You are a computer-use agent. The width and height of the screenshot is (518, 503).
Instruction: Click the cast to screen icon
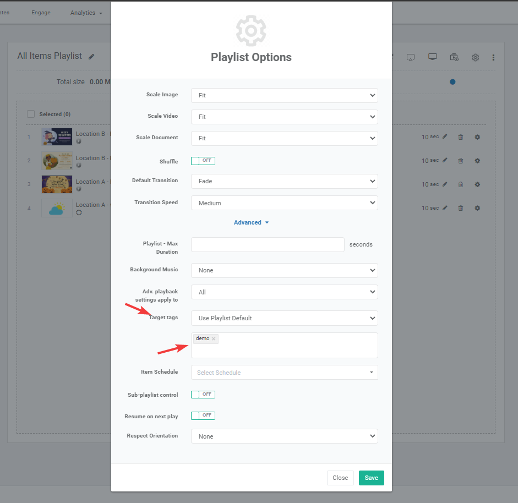pos(410,57)
